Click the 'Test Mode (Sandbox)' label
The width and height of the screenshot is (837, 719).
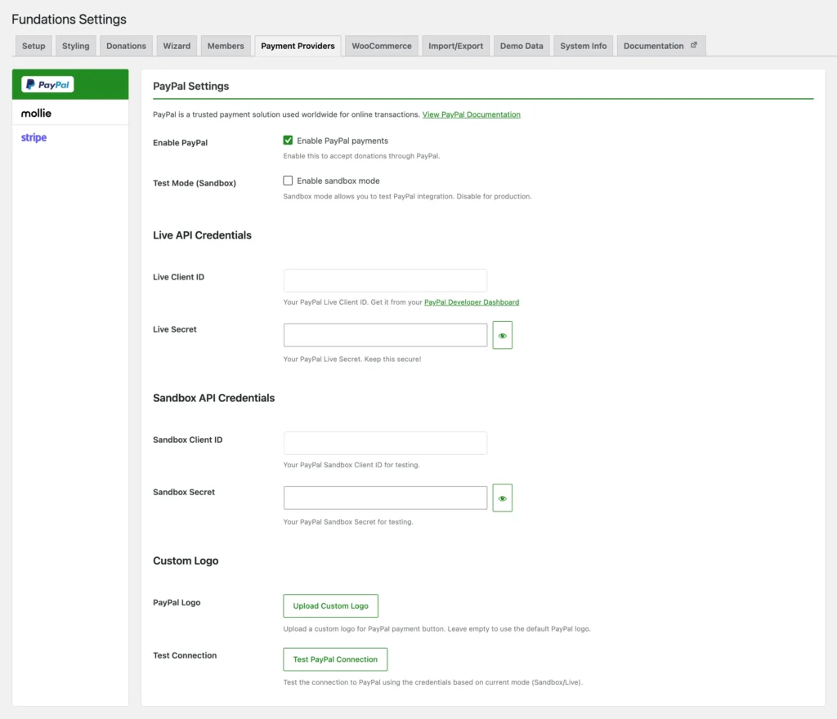click(195, 183)
